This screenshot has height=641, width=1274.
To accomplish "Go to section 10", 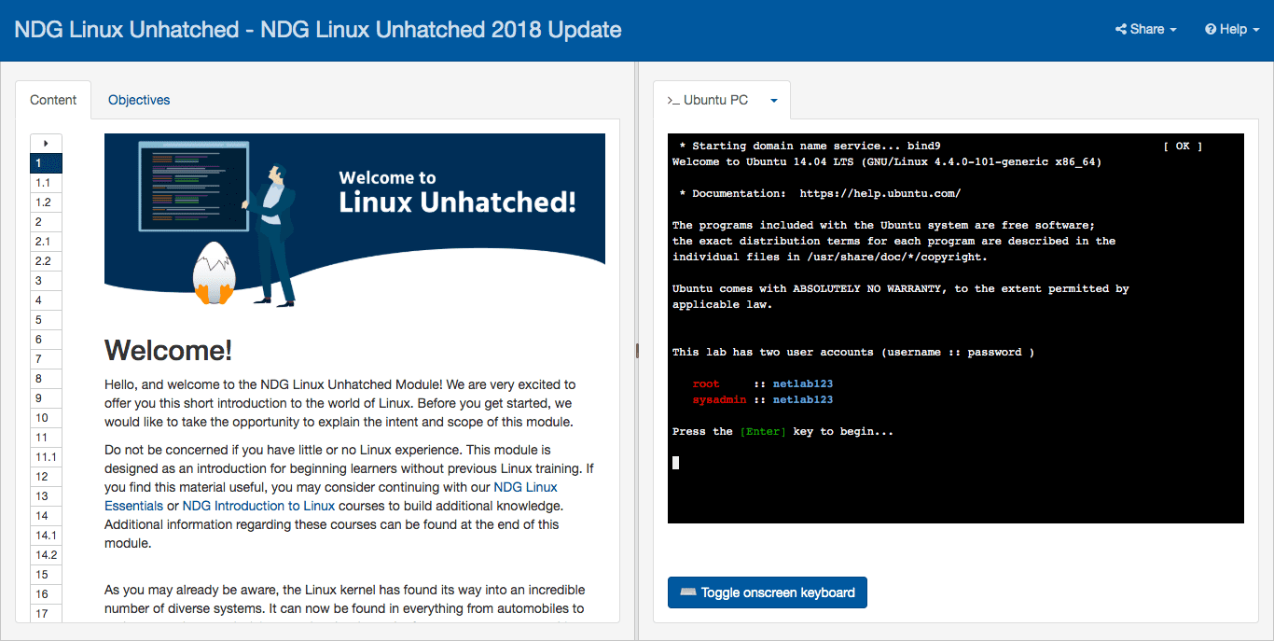I will (x=46, y=418).
